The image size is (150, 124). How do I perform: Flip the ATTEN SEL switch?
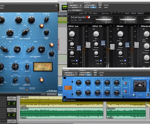47,19
